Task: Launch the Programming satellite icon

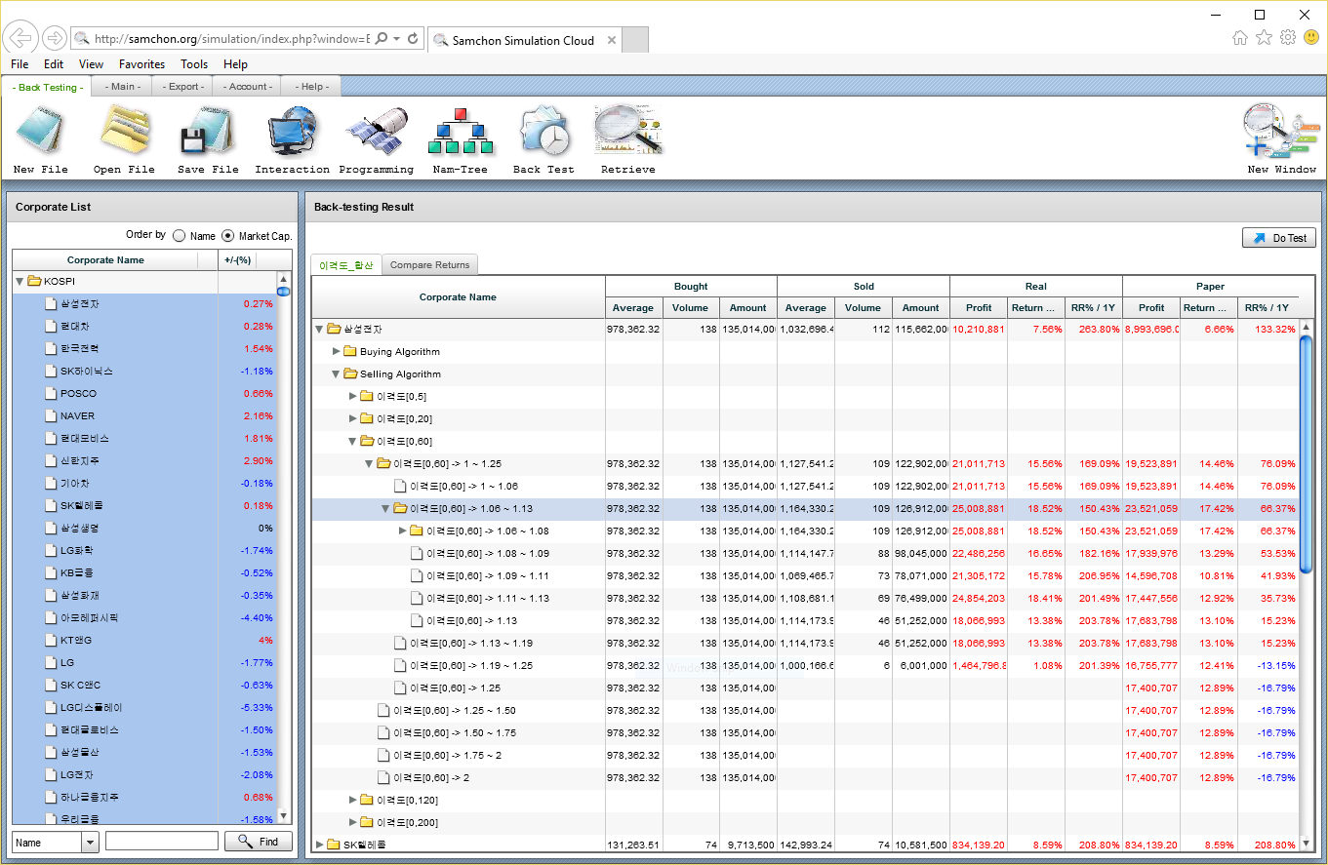Action: pos(376,132)
